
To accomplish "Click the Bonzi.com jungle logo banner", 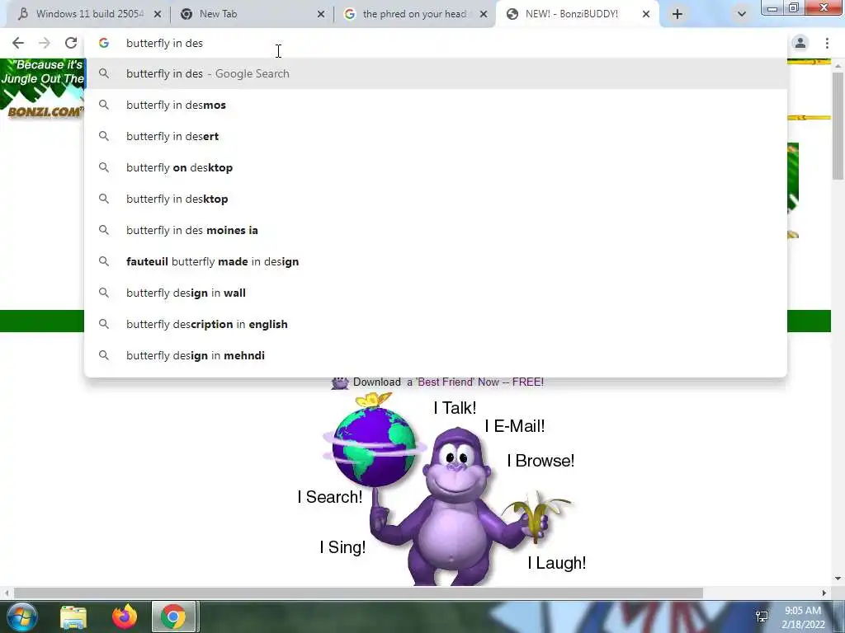I will click(x=42, y=88).
